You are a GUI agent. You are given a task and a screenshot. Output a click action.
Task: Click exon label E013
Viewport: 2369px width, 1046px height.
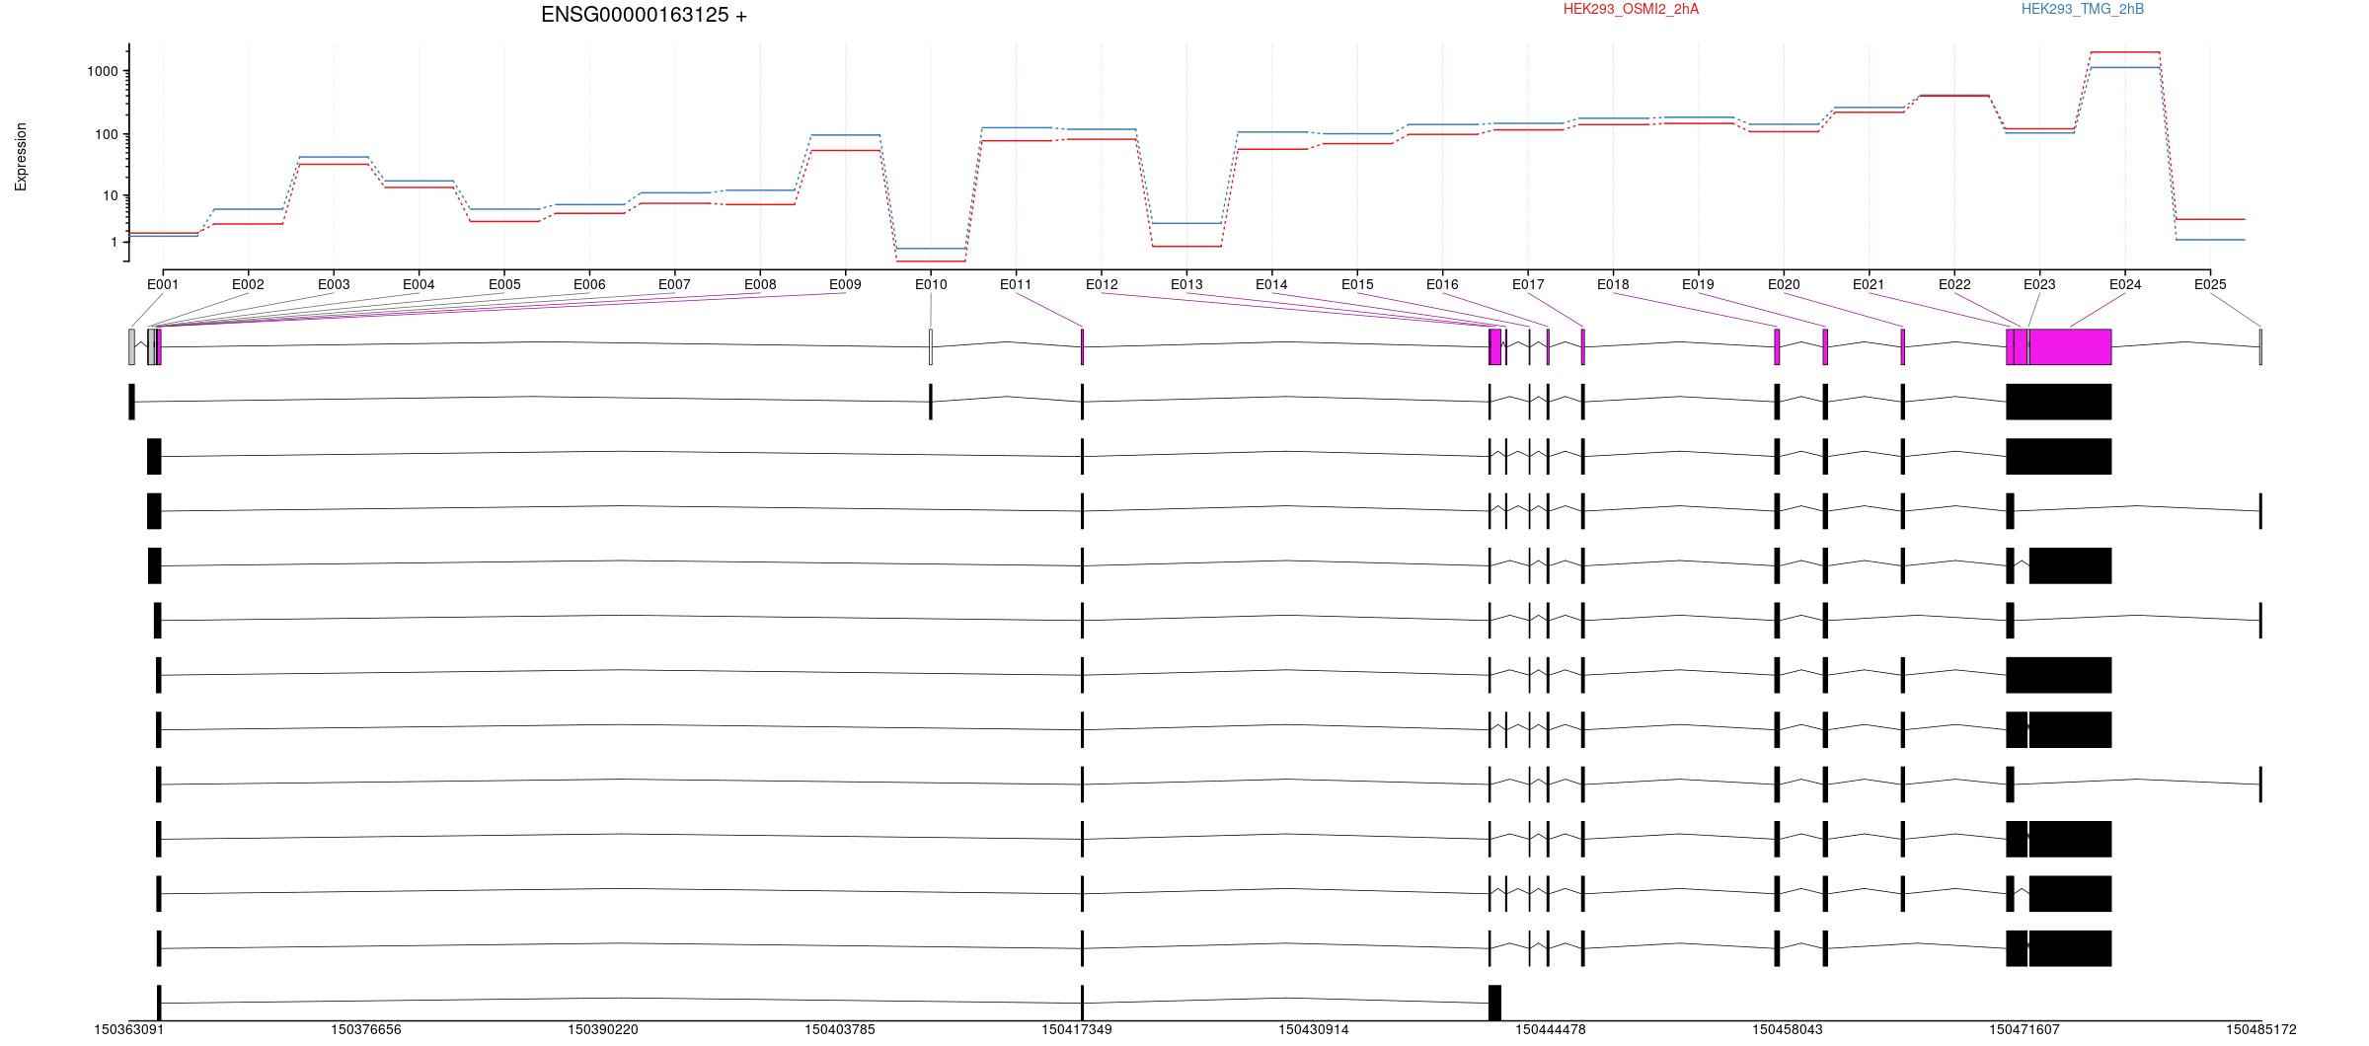pyautogui.click(x=1186, y=284)
